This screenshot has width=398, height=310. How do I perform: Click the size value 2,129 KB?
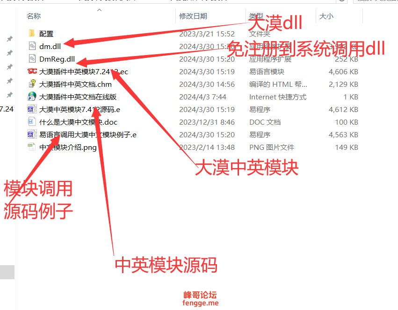[x=343, y=84]
